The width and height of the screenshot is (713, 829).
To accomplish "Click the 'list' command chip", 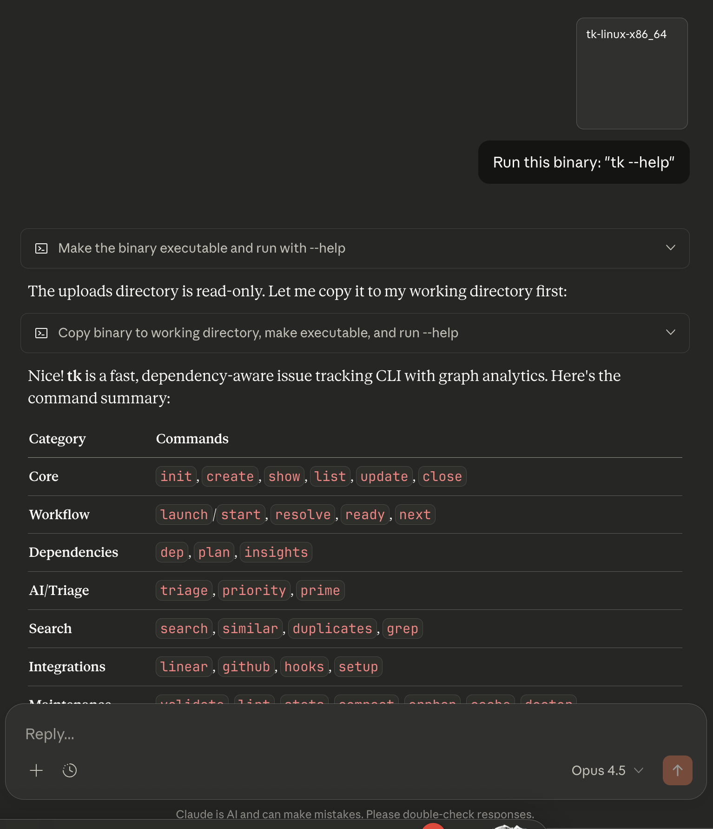I will pos(330,476).
